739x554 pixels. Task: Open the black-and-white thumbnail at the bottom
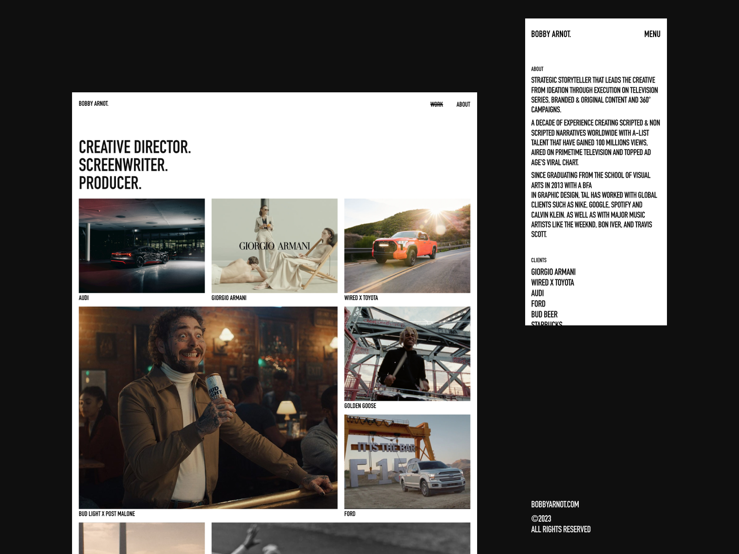point(341,538)
